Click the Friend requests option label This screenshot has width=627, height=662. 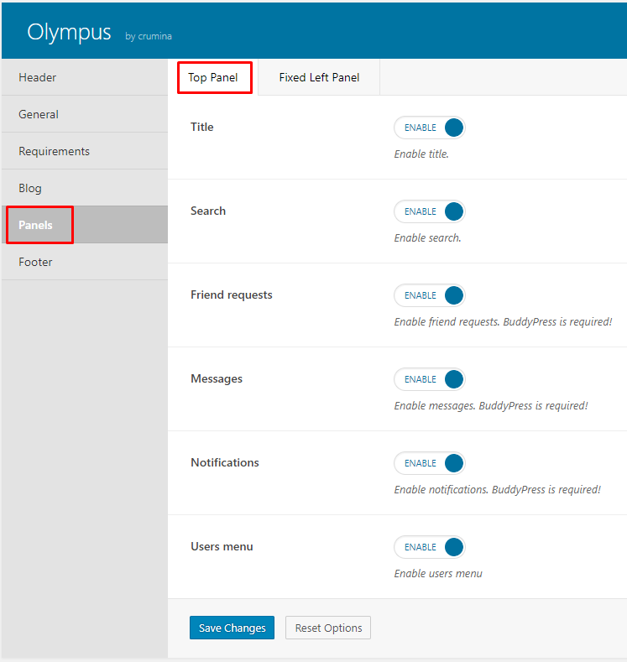click(232, 295)
